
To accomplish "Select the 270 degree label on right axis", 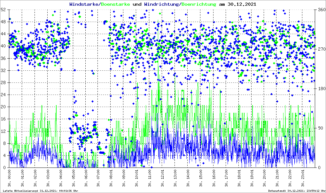I will 321,49.
